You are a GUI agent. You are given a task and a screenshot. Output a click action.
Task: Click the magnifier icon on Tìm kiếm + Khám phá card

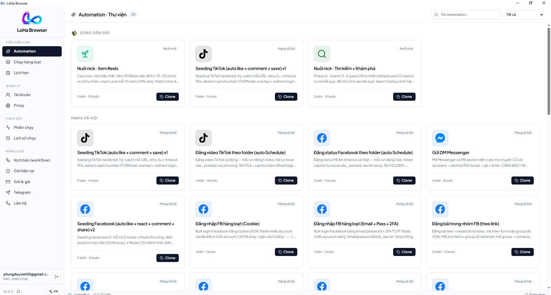tap(322, 54)
